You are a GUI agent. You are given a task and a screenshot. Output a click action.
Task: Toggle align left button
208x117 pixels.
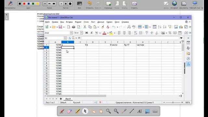point(119,33)
